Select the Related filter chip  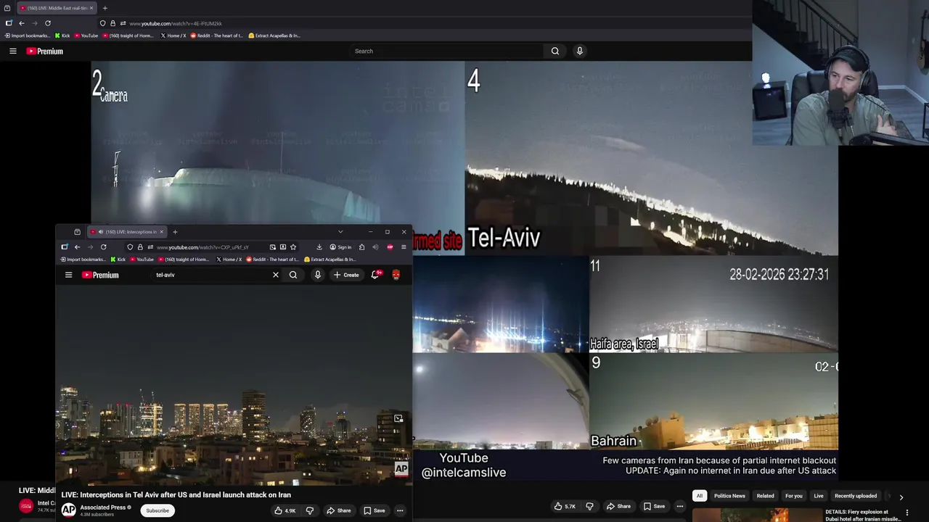click(765, 496)
